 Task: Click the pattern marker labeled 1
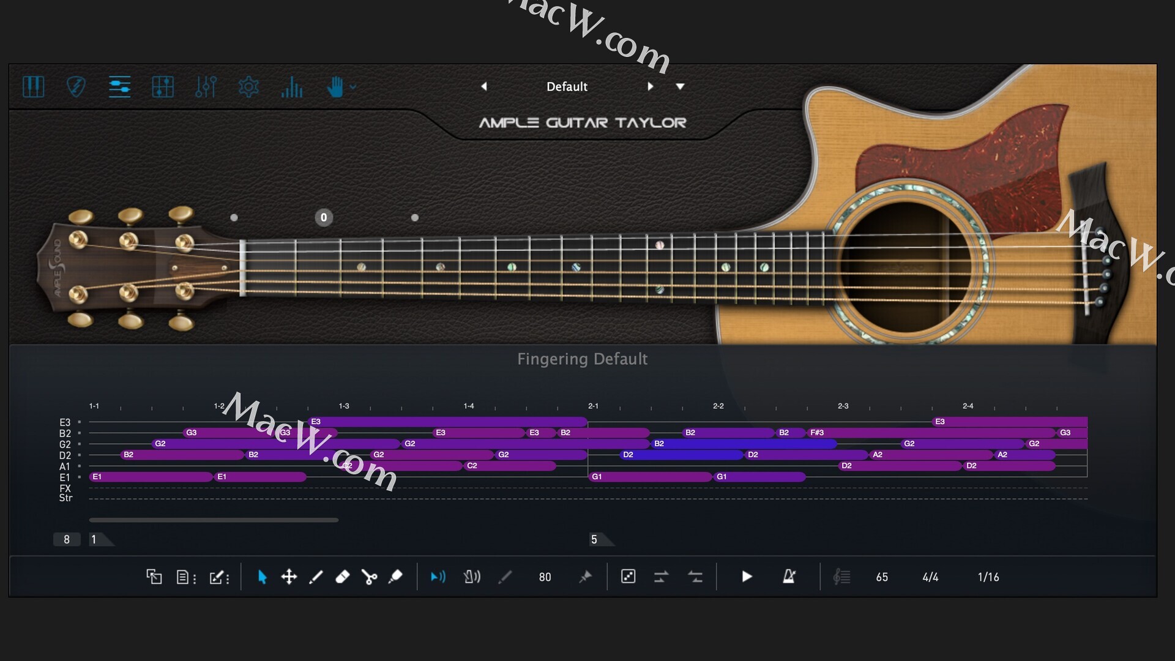tap(101, 539)
